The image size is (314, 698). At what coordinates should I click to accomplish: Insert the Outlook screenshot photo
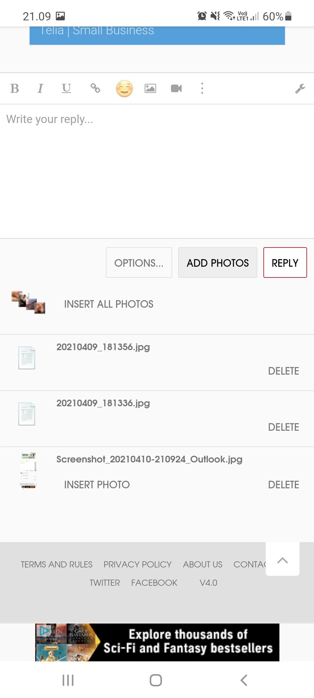click(97, 485)
